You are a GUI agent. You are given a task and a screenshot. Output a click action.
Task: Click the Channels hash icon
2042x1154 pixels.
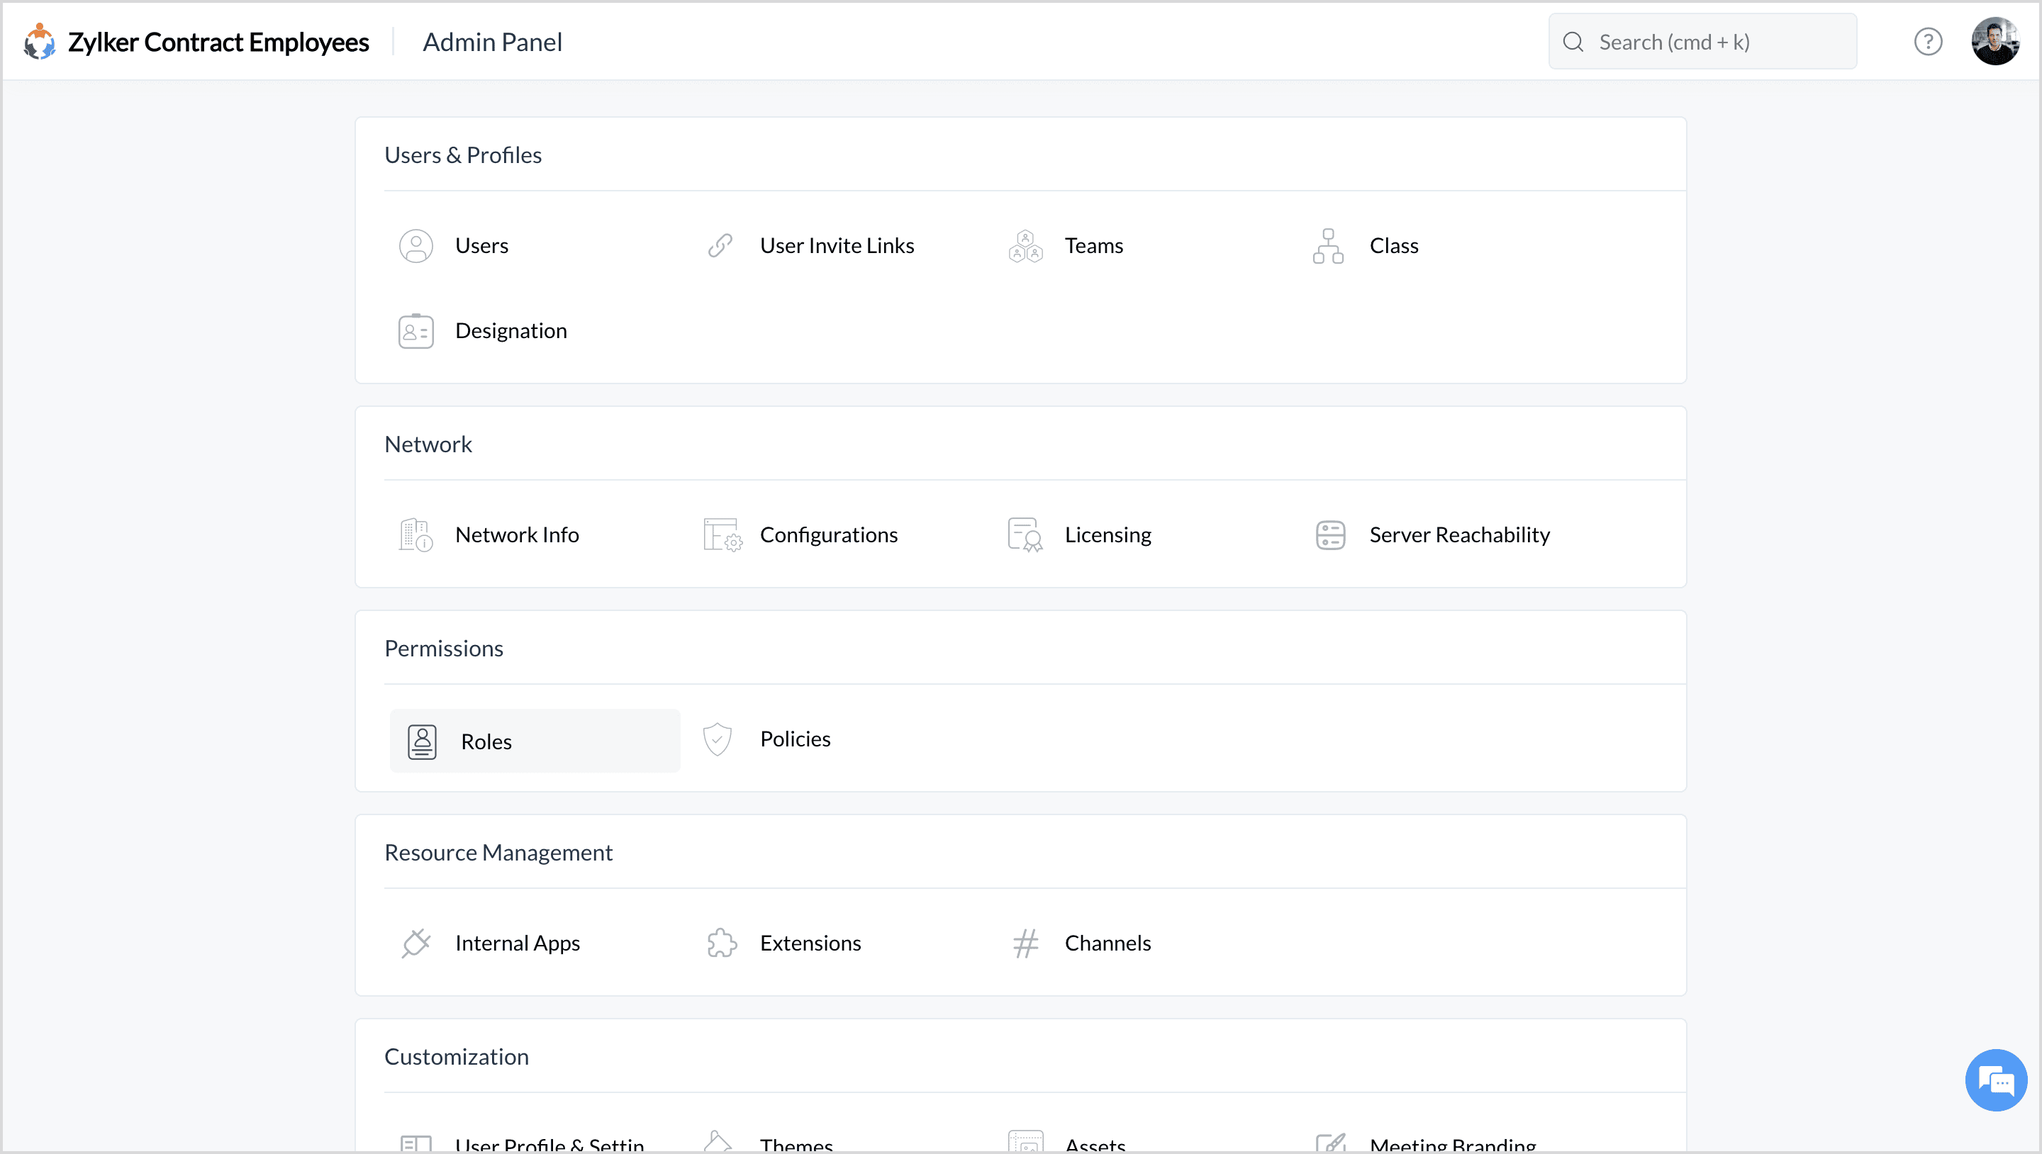click(1025, 943)
